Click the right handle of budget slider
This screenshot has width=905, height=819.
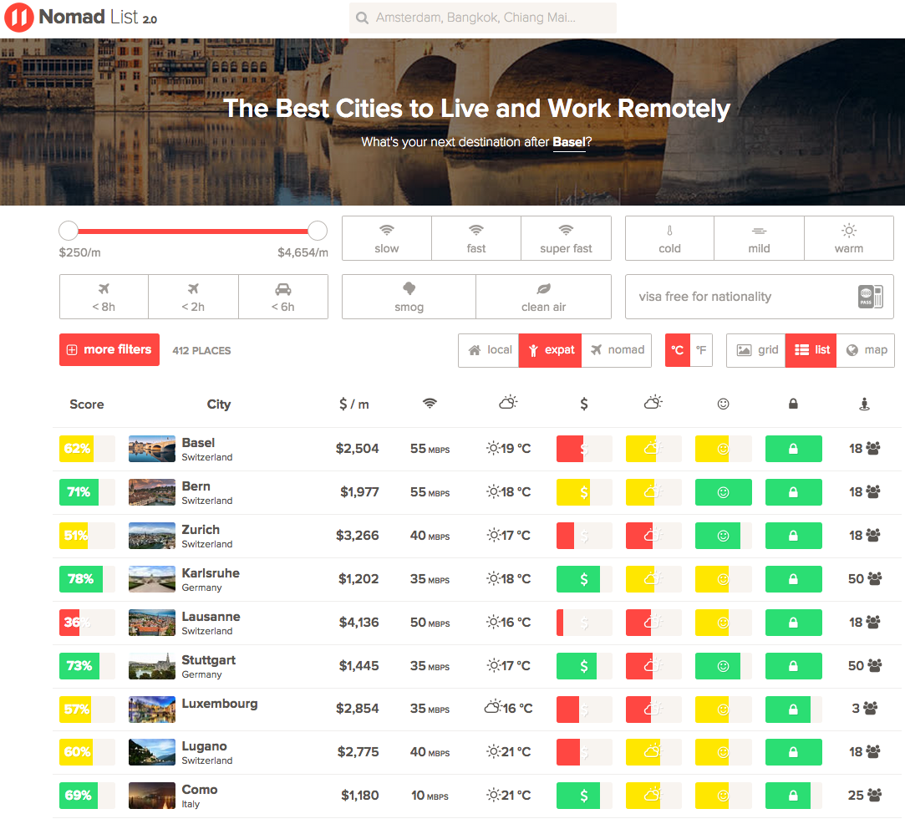coord(317,231)
